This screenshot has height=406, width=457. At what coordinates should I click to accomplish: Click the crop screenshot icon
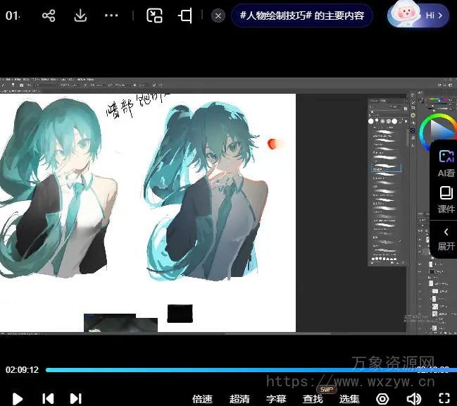pos(186,16)
